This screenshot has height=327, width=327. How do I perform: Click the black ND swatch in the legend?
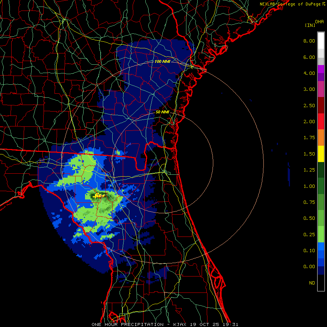pos(321,283)
